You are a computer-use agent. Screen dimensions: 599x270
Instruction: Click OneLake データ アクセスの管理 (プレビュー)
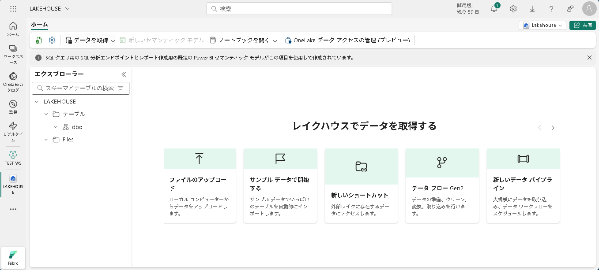click(x=348, y=40)
